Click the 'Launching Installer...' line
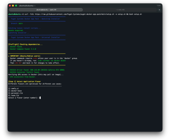Screen dimensions: 170x140 (x=19, y=33)
